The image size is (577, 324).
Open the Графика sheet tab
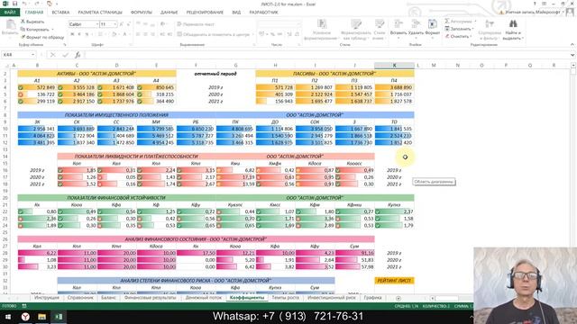pyautogui.click(x=372, y=298)
